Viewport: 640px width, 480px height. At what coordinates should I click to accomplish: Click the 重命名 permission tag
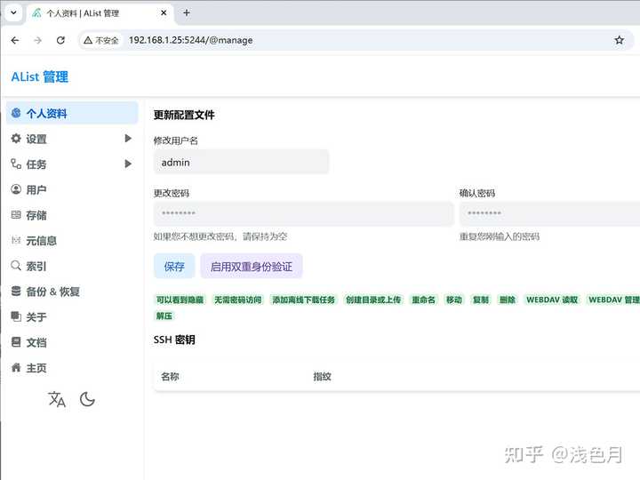pos(424,300)
